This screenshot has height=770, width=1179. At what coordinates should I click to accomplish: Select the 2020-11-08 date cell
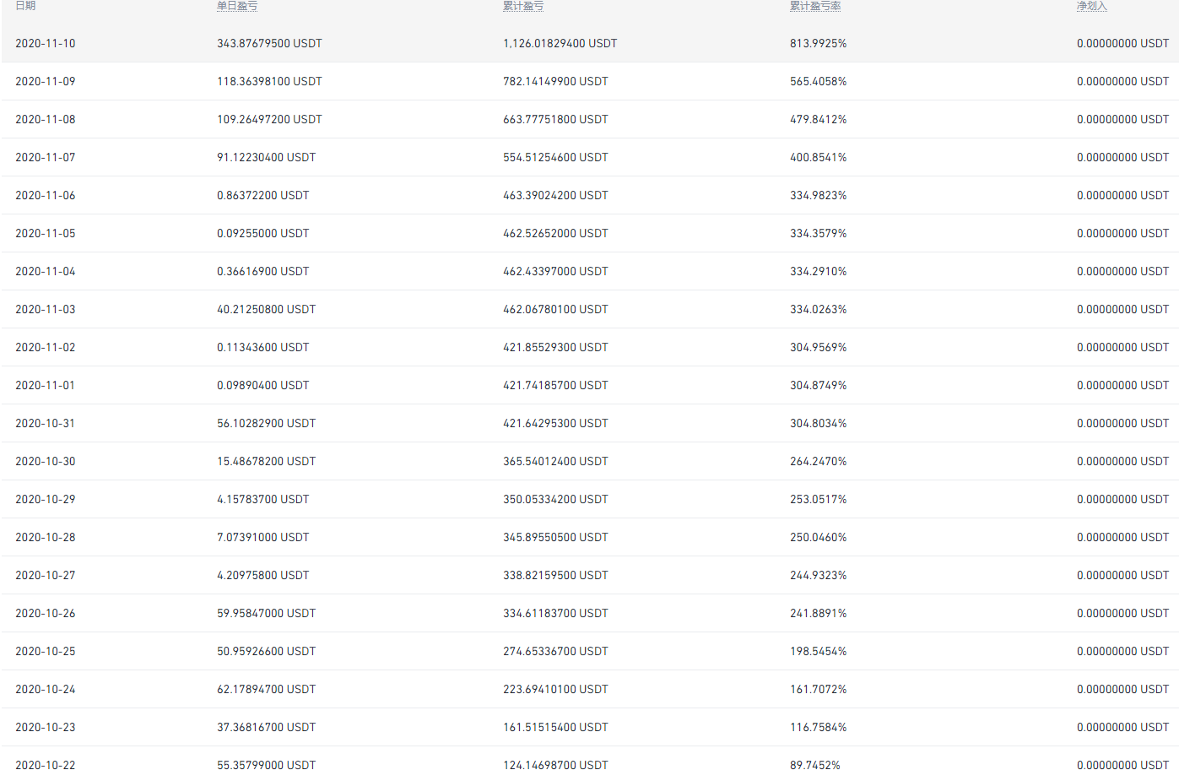coord(46,119)
